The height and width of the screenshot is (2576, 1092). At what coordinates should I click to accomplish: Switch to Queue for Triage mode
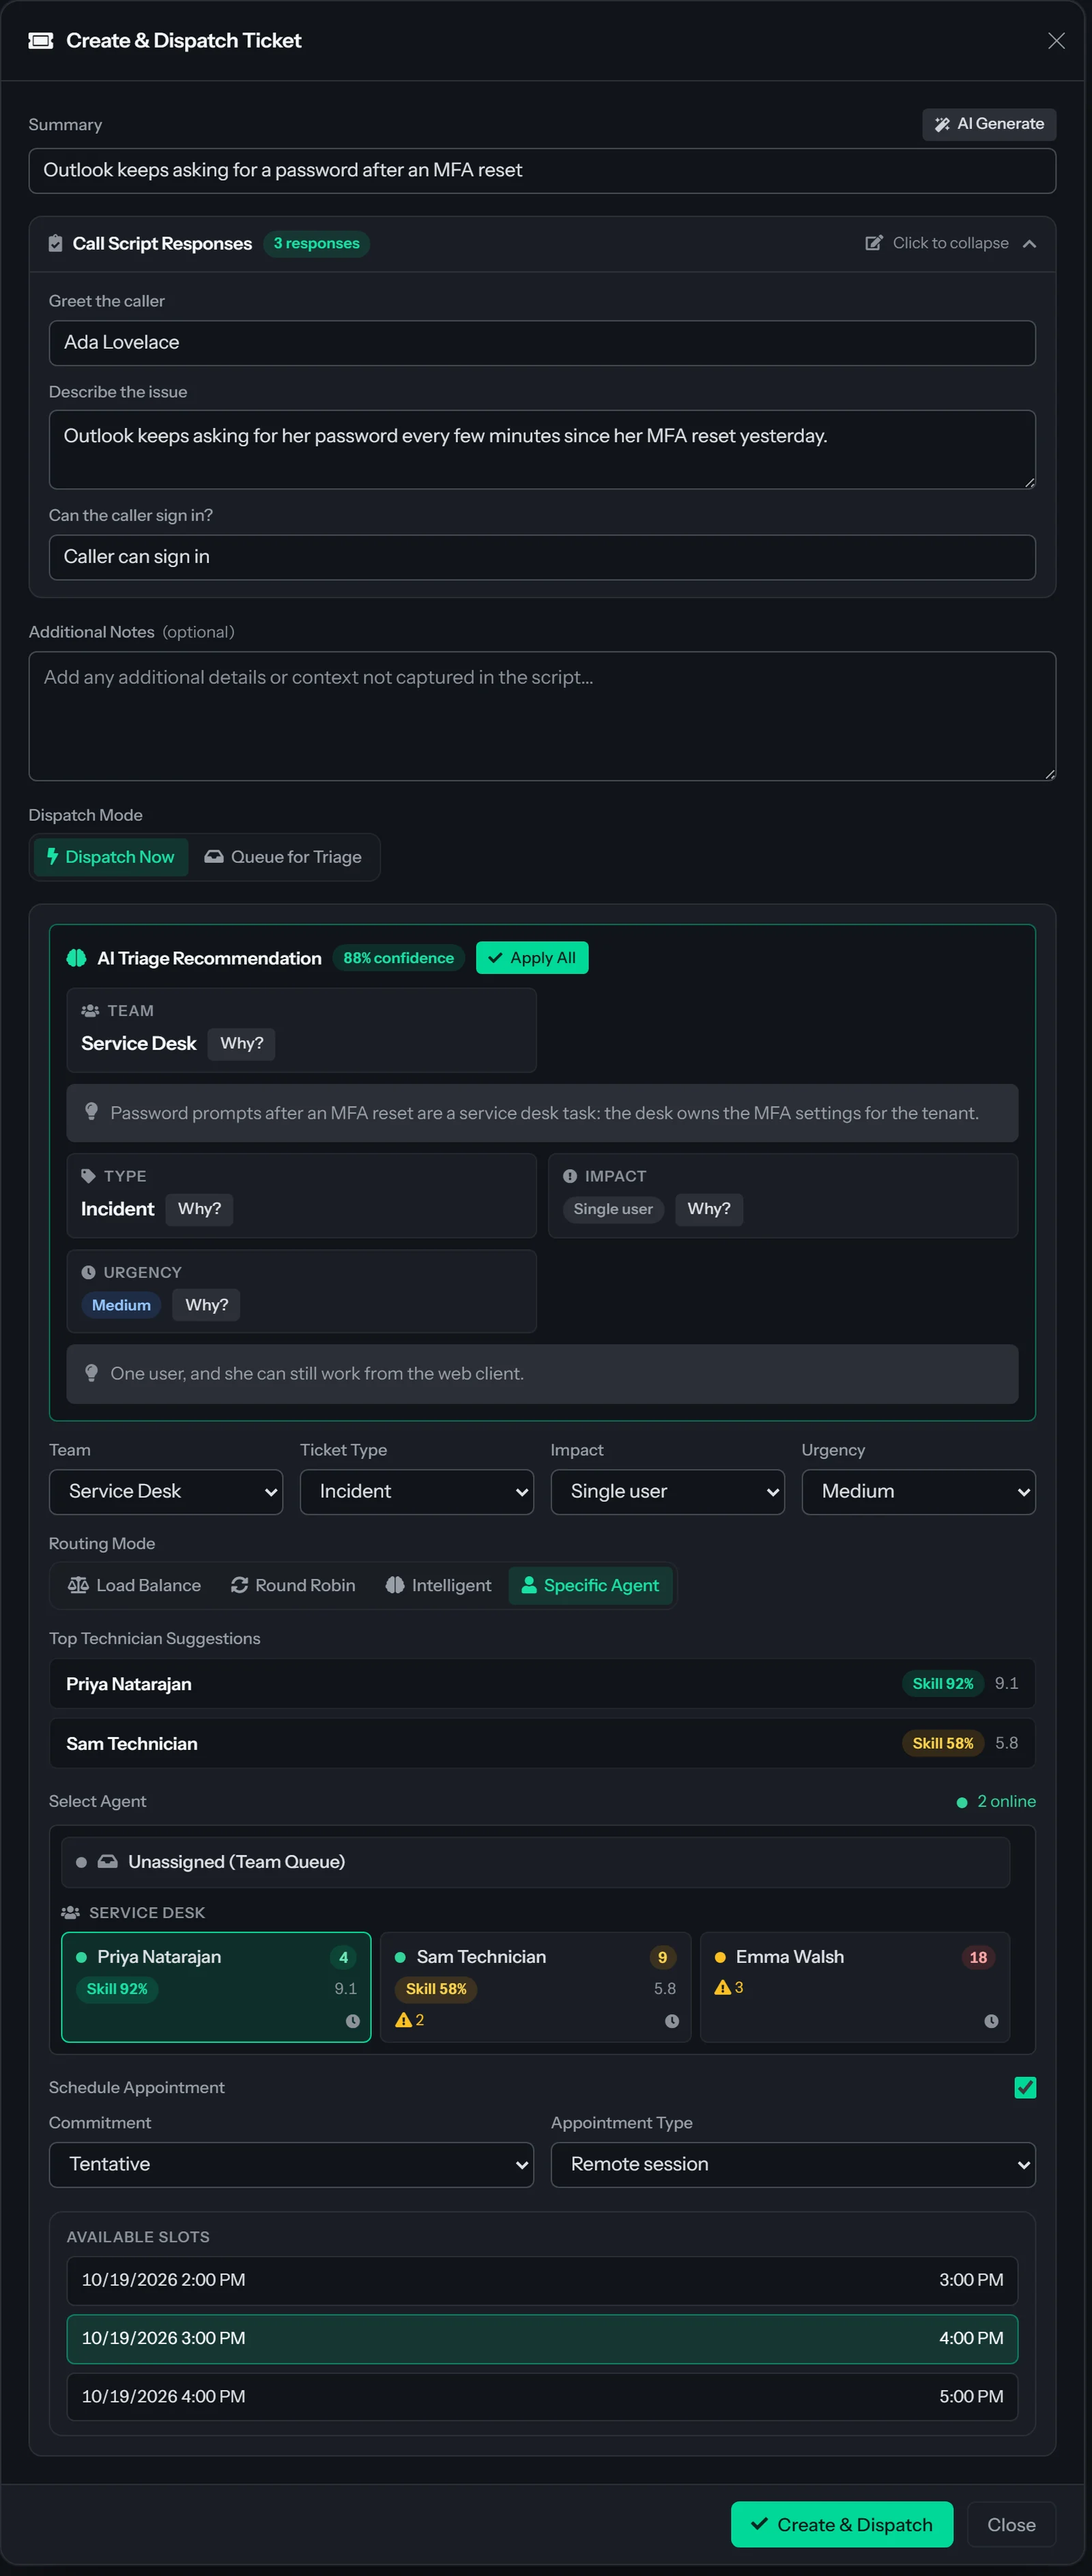coord(283,857)
